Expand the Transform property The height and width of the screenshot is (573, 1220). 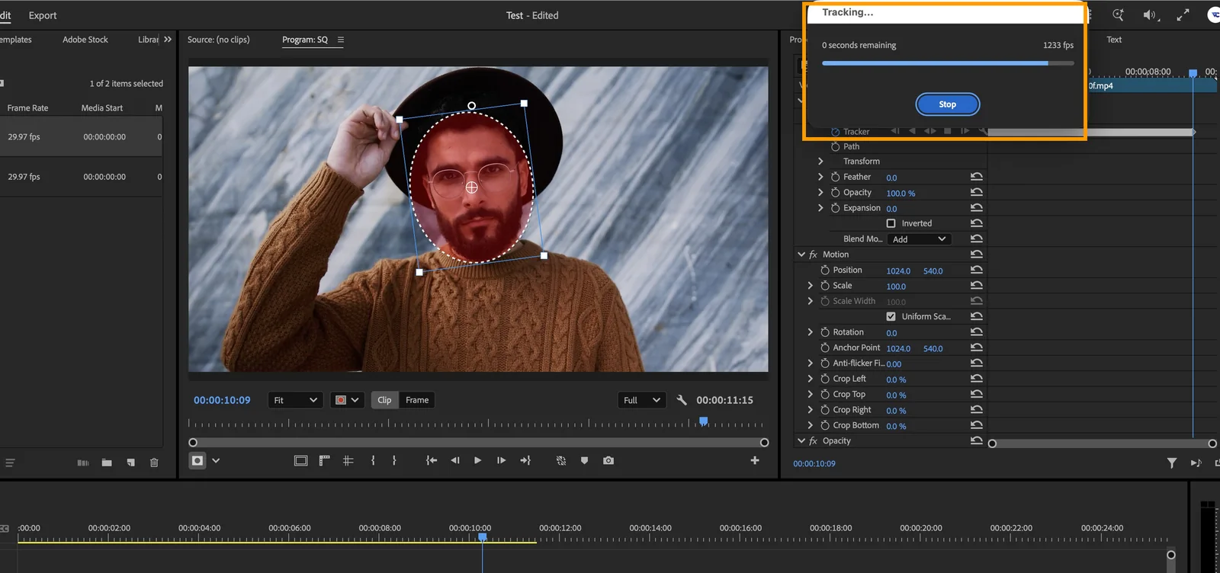tap(820, 162)
